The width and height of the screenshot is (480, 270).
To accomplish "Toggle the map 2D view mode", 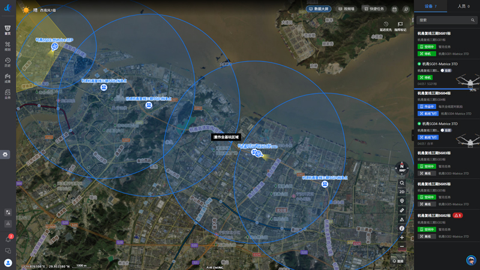I will [402, 192].
